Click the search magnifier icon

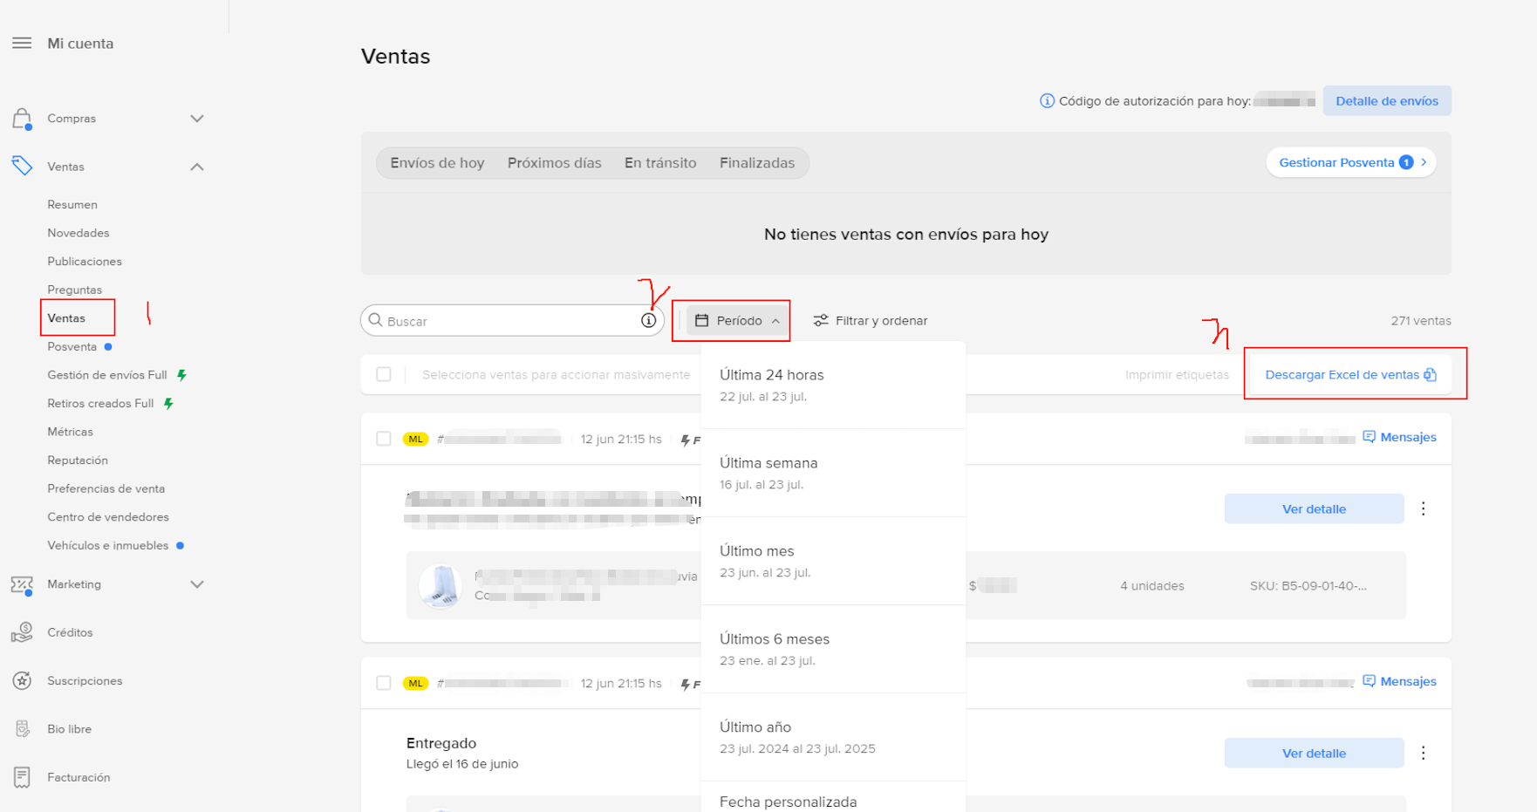(376, 320)
